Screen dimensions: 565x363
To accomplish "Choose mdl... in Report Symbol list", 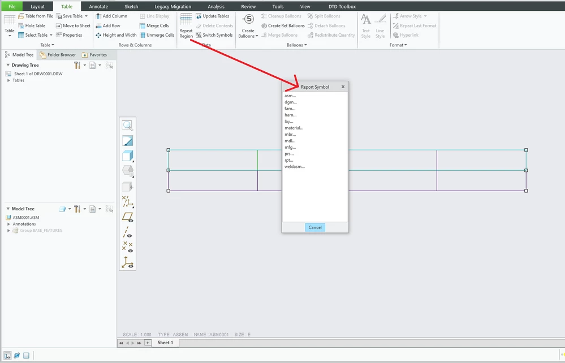I will [290, 141].
